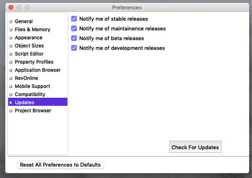
Task: Open the General preferences section
Action: coord(24,21)
